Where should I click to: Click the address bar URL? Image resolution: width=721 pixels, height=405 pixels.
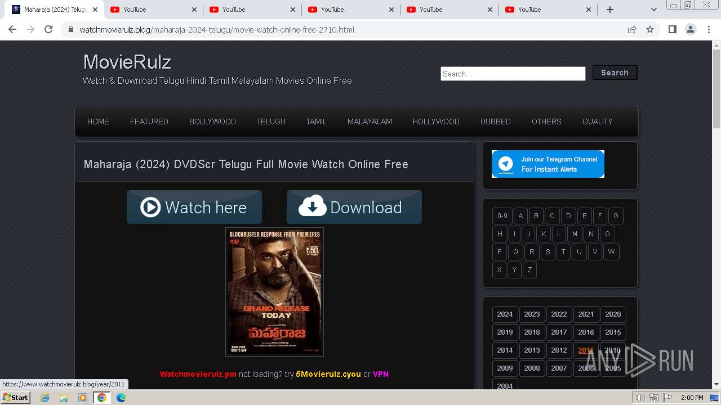(x=217, y=30)
